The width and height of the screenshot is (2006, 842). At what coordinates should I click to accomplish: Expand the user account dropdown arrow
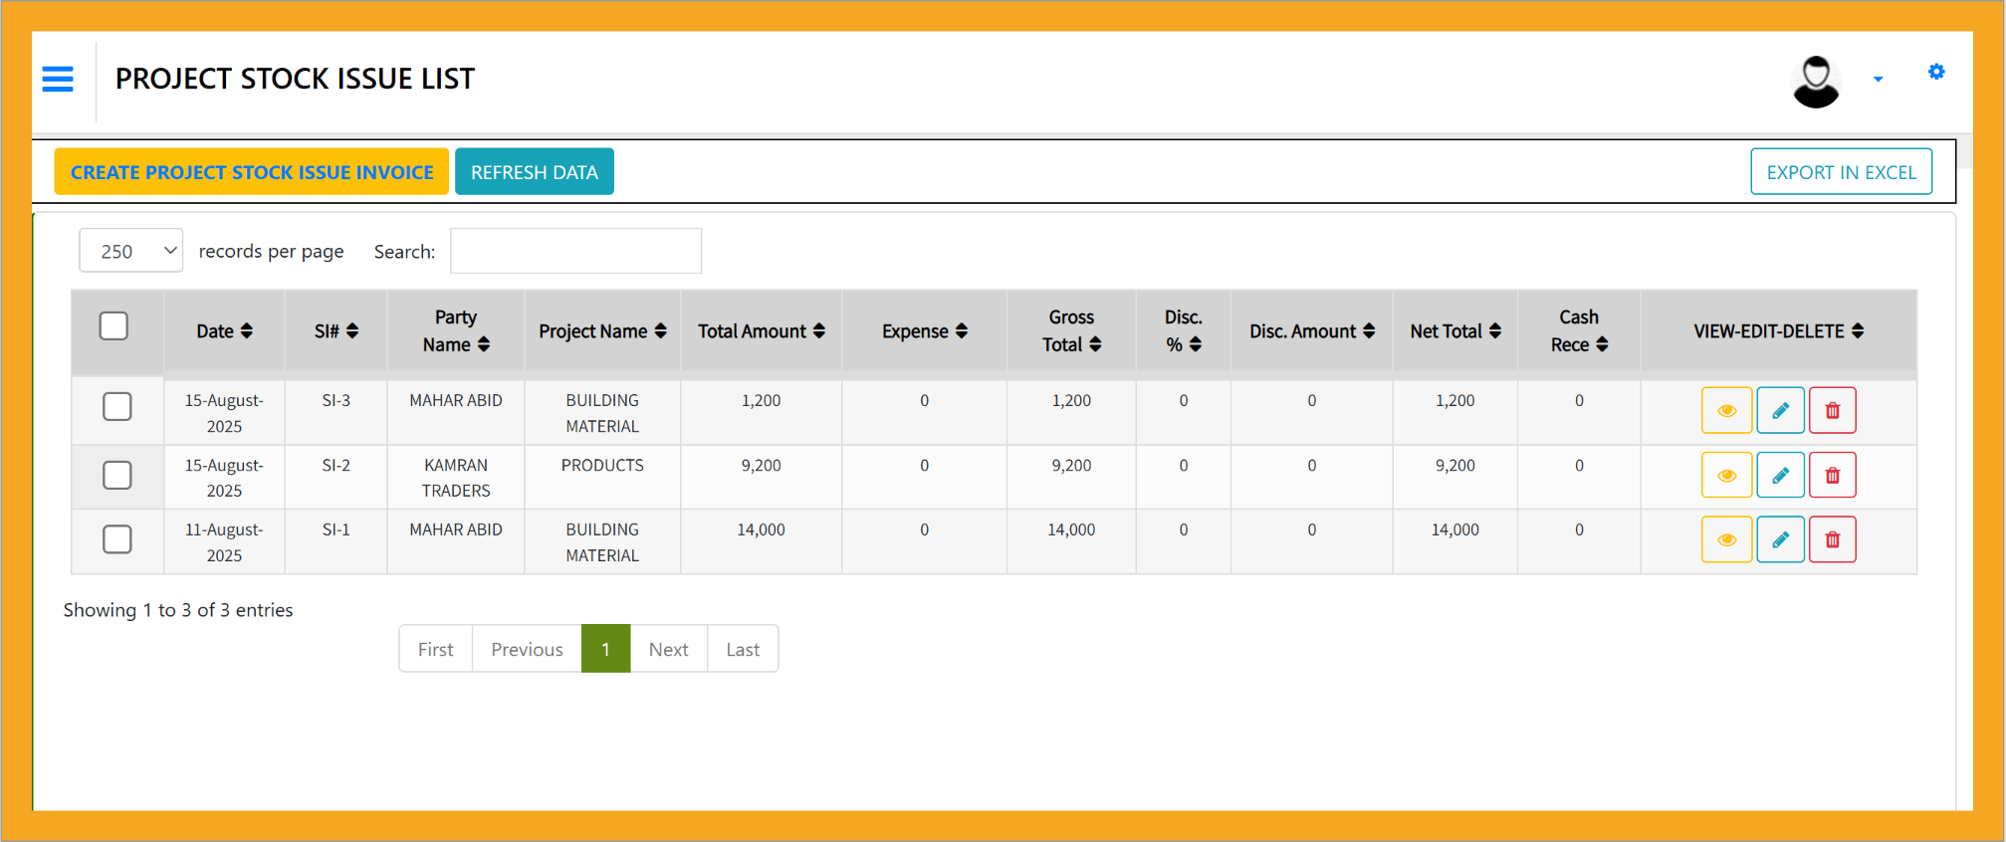[1878, 80]
